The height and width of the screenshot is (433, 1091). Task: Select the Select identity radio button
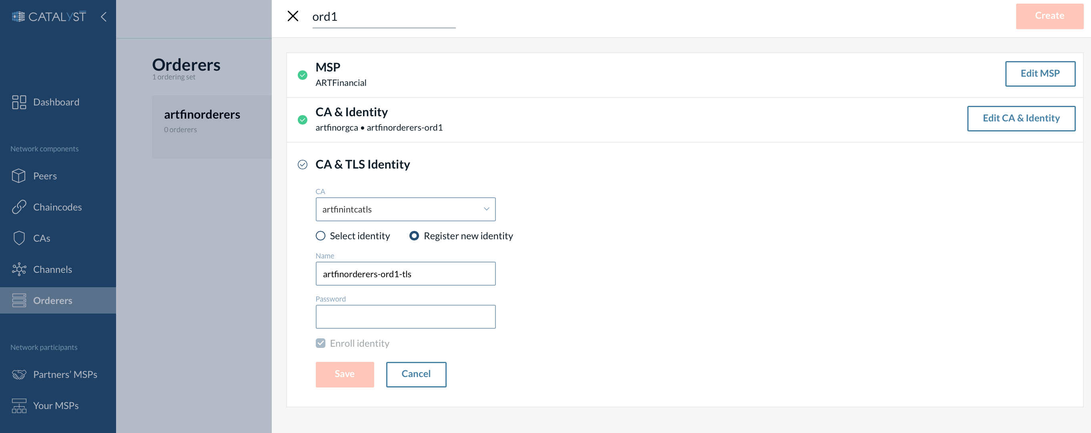pyautogui.click(x=319, y=235)
